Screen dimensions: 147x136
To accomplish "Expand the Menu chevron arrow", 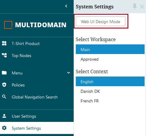I will pyautogui.click(x=69, y=73).
